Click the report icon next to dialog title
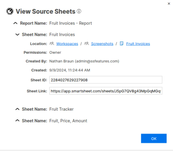Image resolution: width=173 pixels, height=151 pixels. tap(10, 11)
